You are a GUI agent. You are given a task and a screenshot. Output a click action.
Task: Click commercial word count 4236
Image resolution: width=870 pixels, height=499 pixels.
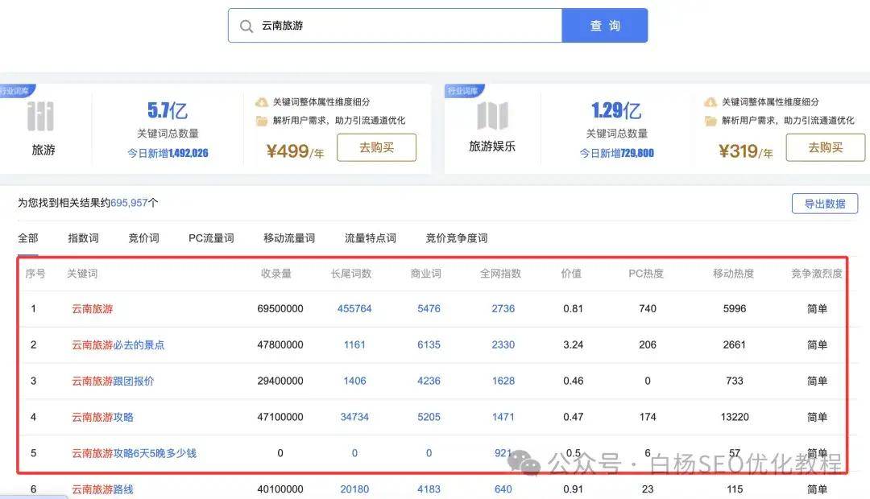click(x=429, y=381)
